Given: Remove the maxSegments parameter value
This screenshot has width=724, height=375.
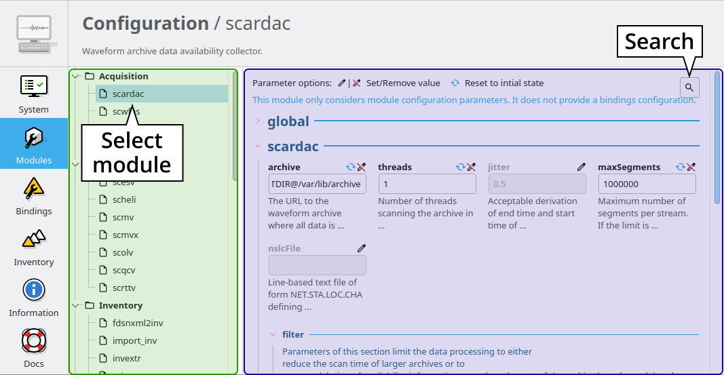Looking at the screenshot, I should click(x=691, y=167).
